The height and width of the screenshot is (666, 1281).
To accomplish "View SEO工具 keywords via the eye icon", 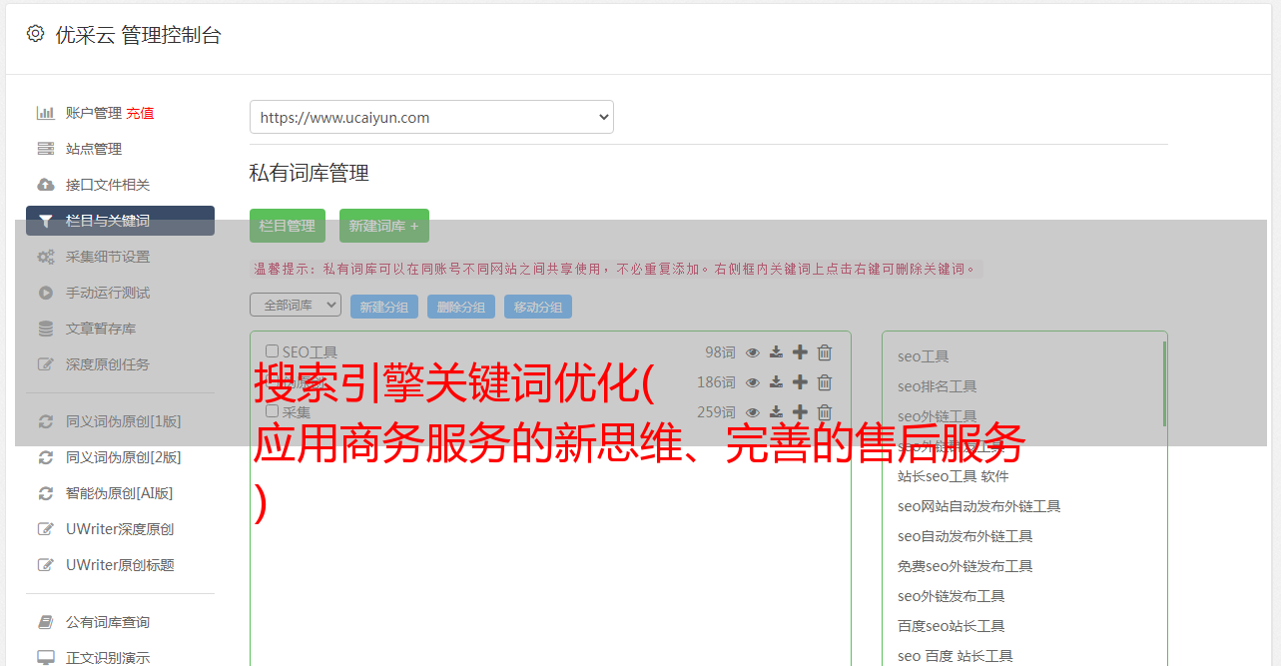I will pyautogui.click(x=753, y=352).
